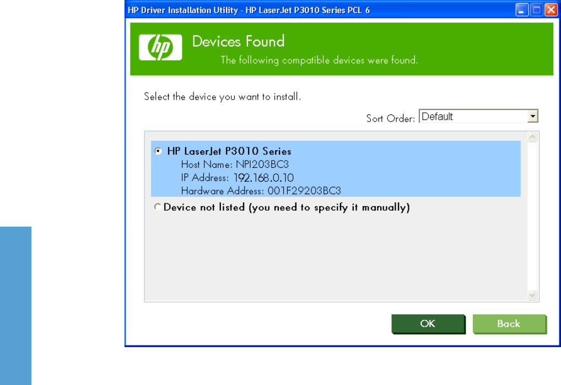Go to previous step with Back button
The image size is (561, 385).
pos(510,324)
